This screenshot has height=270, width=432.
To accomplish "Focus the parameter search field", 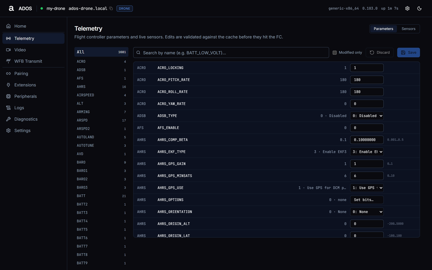I will click(231, 52).
